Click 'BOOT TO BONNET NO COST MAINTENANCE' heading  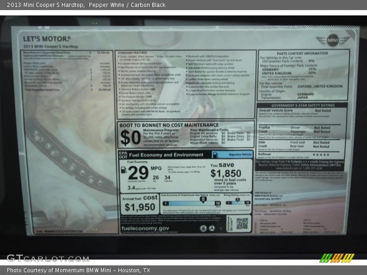click(169, 125)
